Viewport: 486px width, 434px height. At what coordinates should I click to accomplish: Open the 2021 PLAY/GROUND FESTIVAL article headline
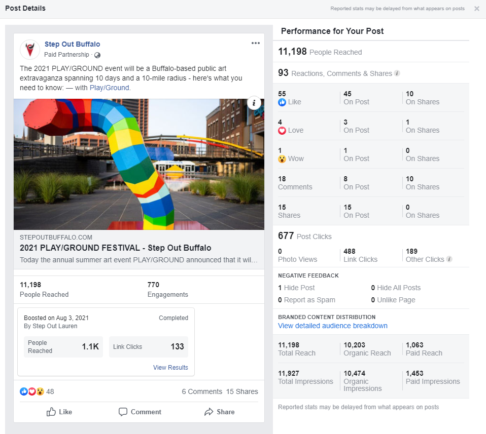pos(115,248)
